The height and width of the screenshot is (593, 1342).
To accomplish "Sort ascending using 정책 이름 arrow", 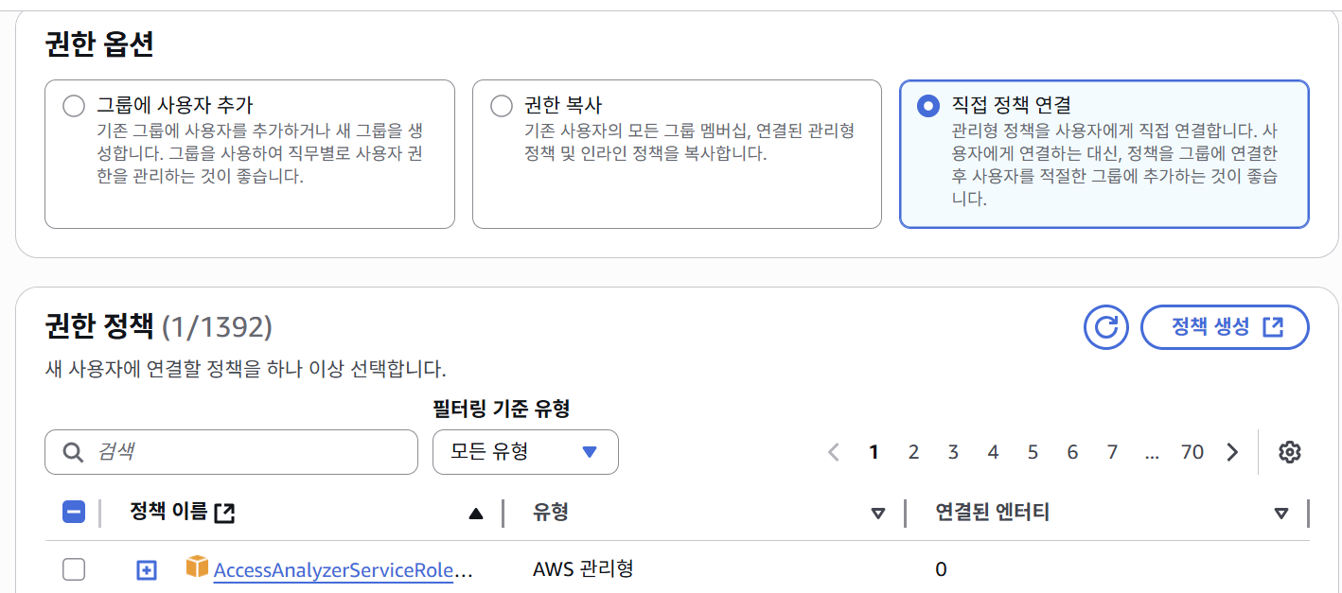I will pos(476,514).
